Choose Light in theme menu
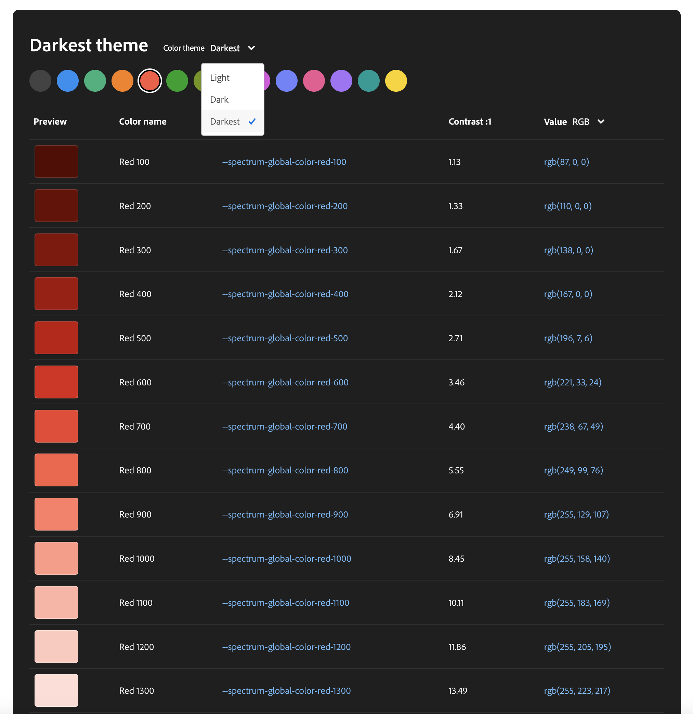 coord(233,78)
